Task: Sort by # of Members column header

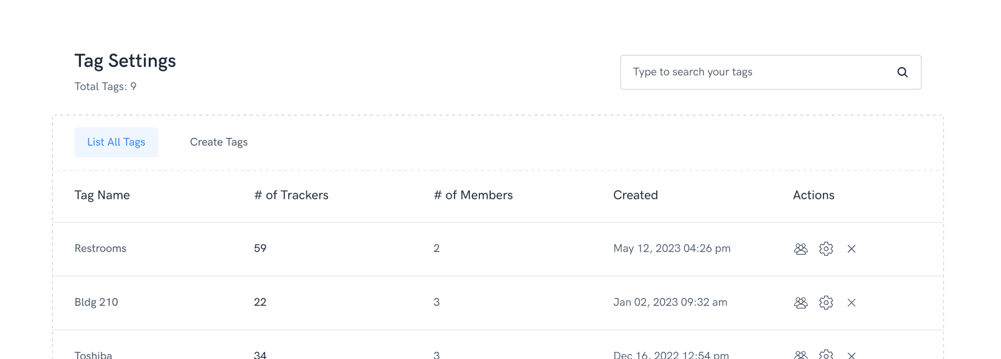Action: tap(473, 195)
